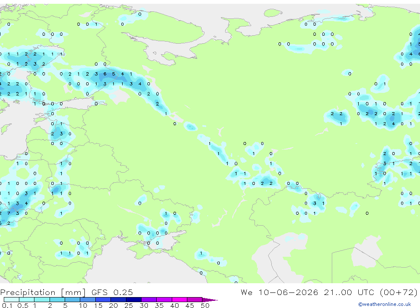Click the map value "7" in southwest rain area
420x308 pixels.
pos(9,213)
